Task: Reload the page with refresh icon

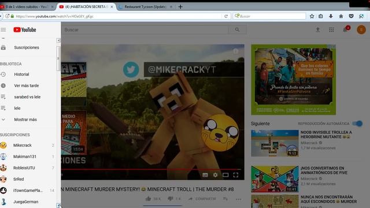Action: tap(226, 16)
